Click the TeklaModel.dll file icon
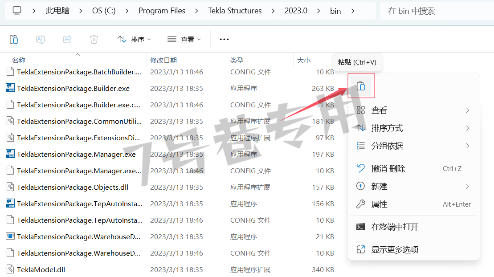494x277 pixels. [x=10, y=269]
